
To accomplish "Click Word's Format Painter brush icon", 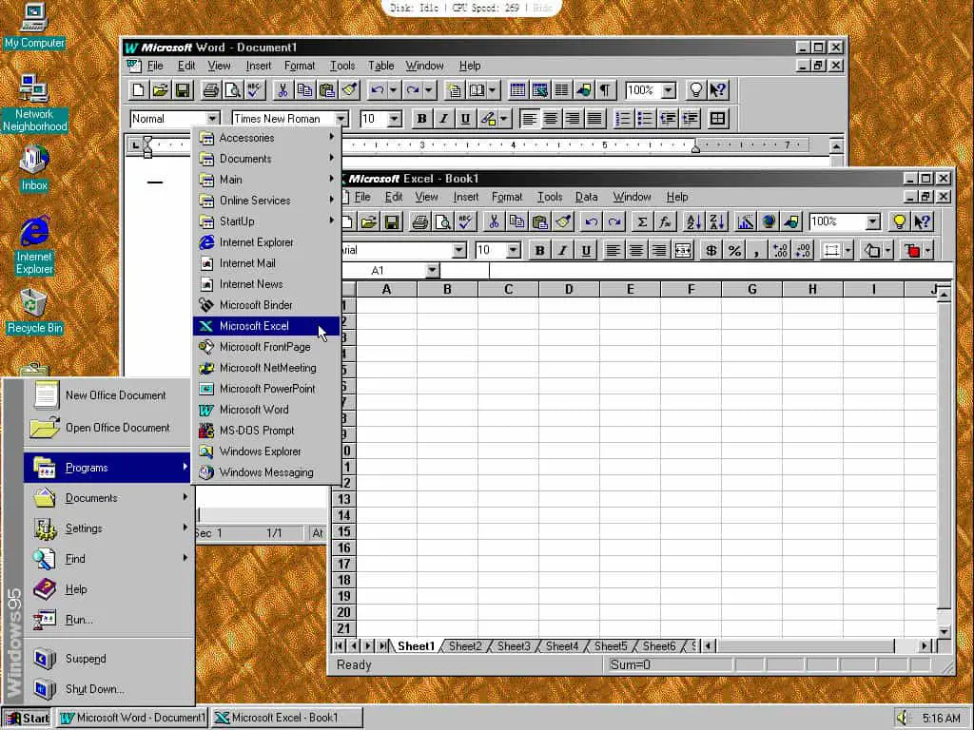I will click(x=350, y=90).
